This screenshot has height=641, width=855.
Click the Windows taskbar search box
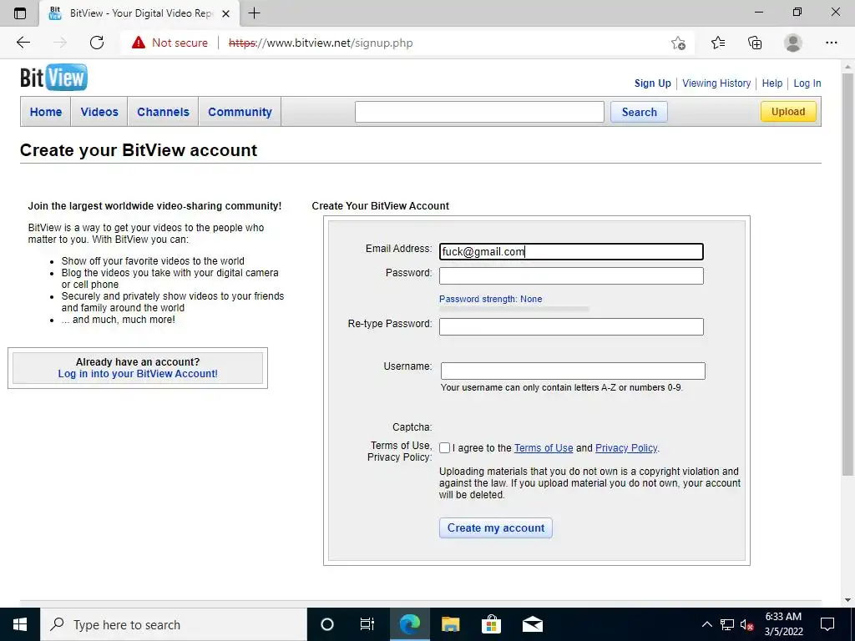click(x=174, y=624)
